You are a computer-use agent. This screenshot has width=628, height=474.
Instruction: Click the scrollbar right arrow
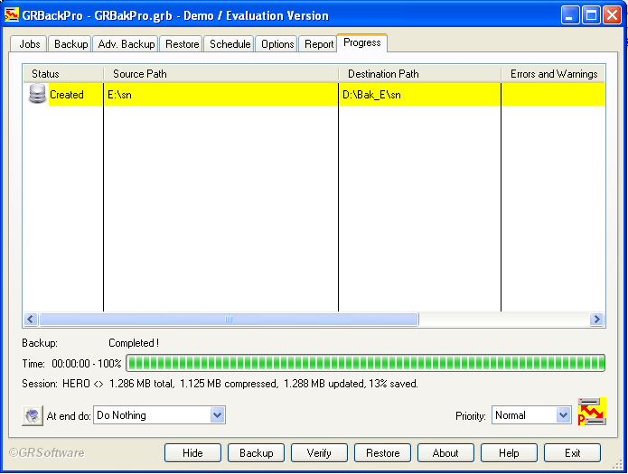coord(596,319)
